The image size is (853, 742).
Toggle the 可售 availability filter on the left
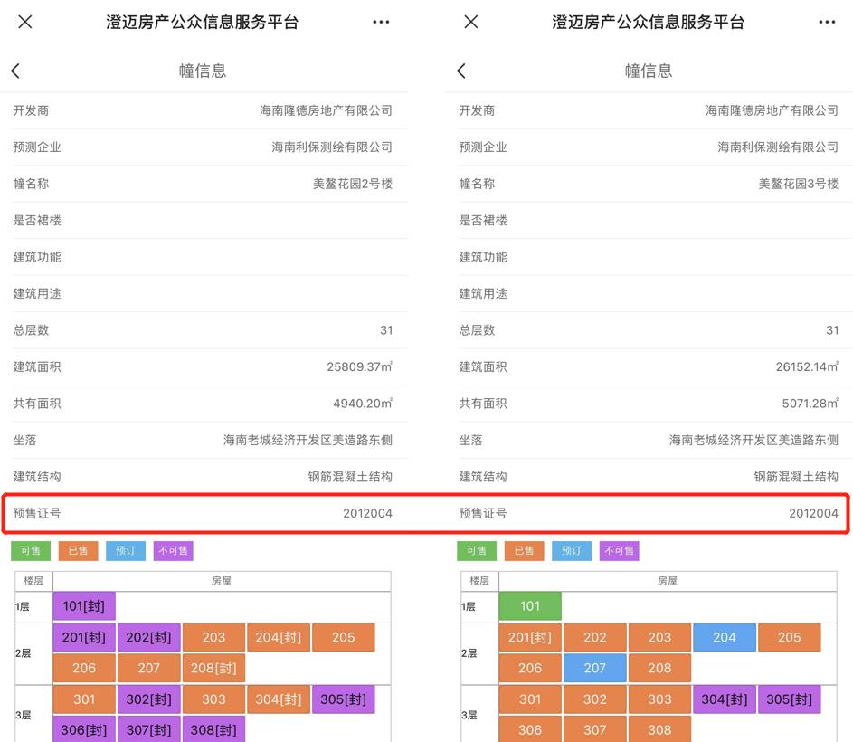tap(30, 550)
